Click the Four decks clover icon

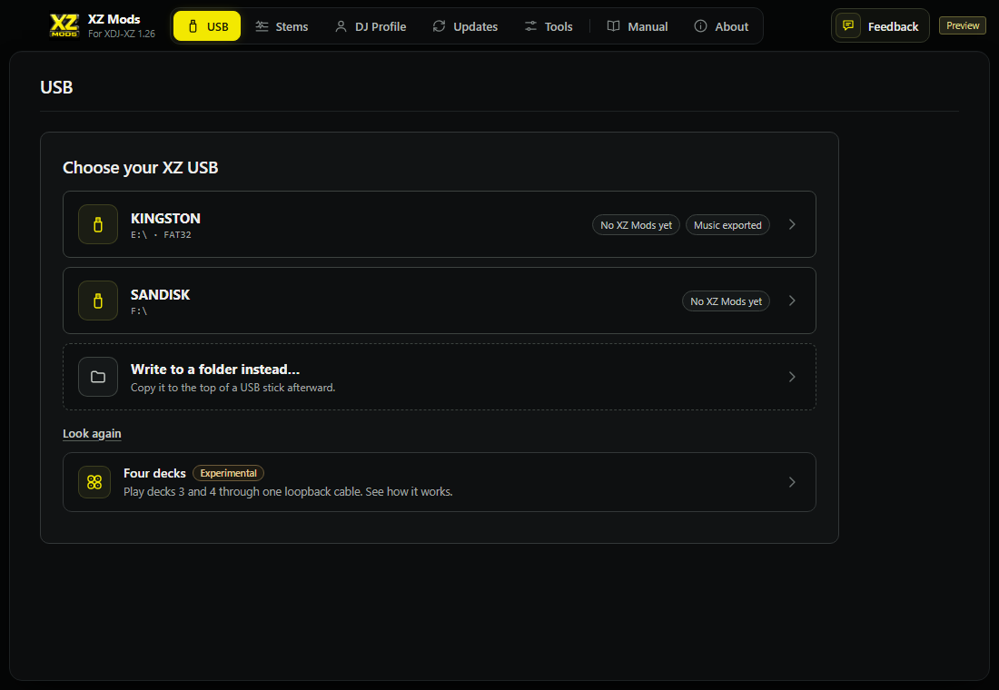pyautogui.click(x=94, y=482)
